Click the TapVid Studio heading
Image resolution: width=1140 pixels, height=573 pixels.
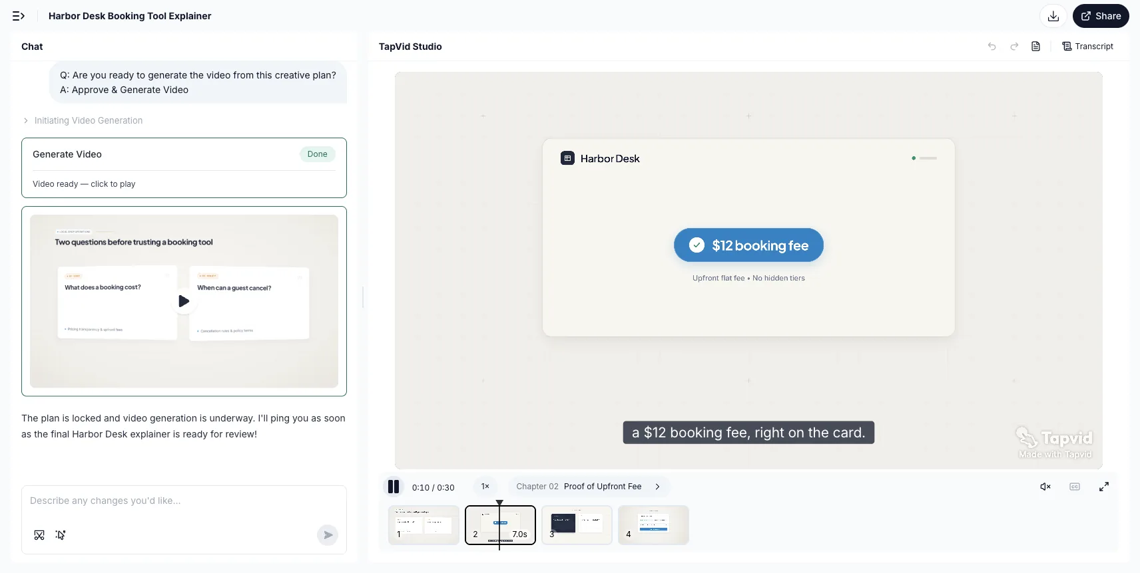click(410, 47)
